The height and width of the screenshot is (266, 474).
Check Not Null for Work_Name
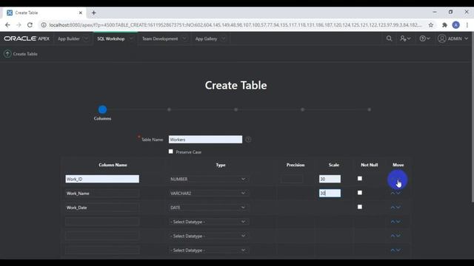pyautogui.click(x=360, y=193)
